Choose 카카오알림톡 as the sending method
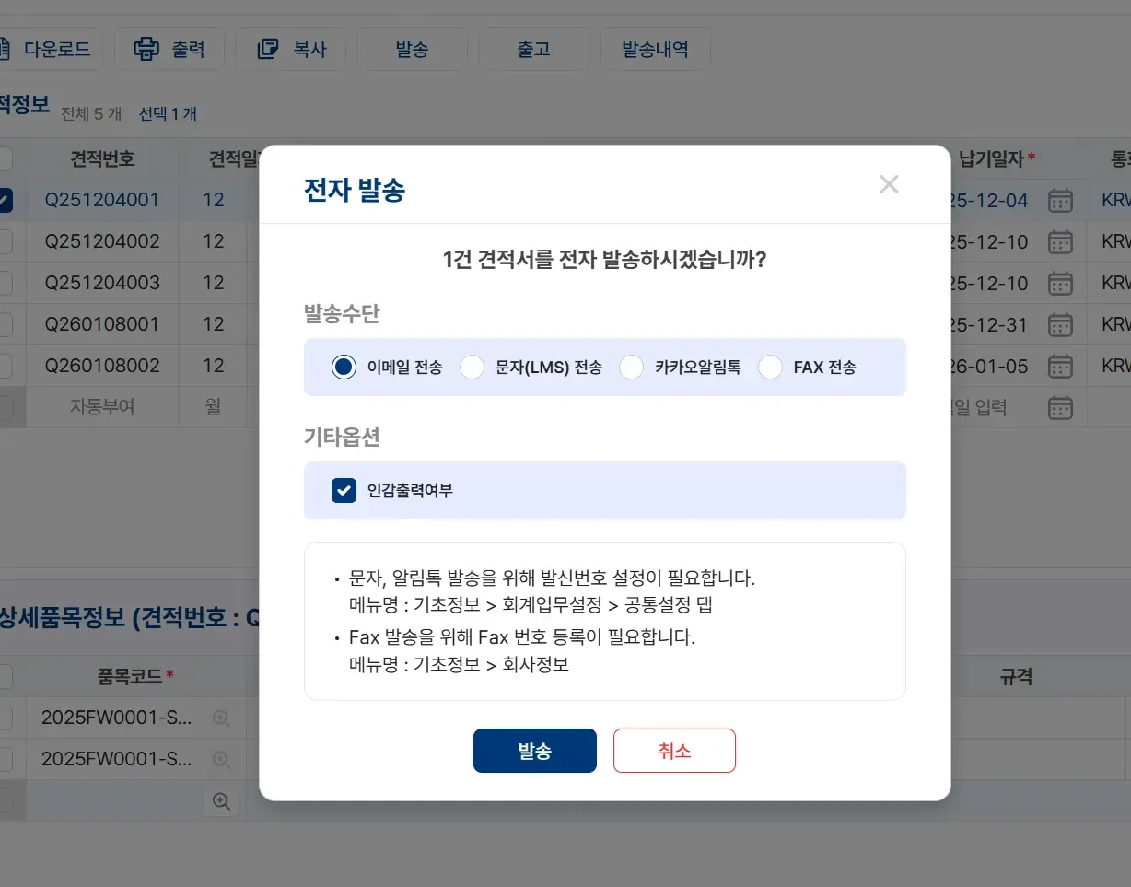This screenshot has height=887, width=1131. (x=632, y=366)
